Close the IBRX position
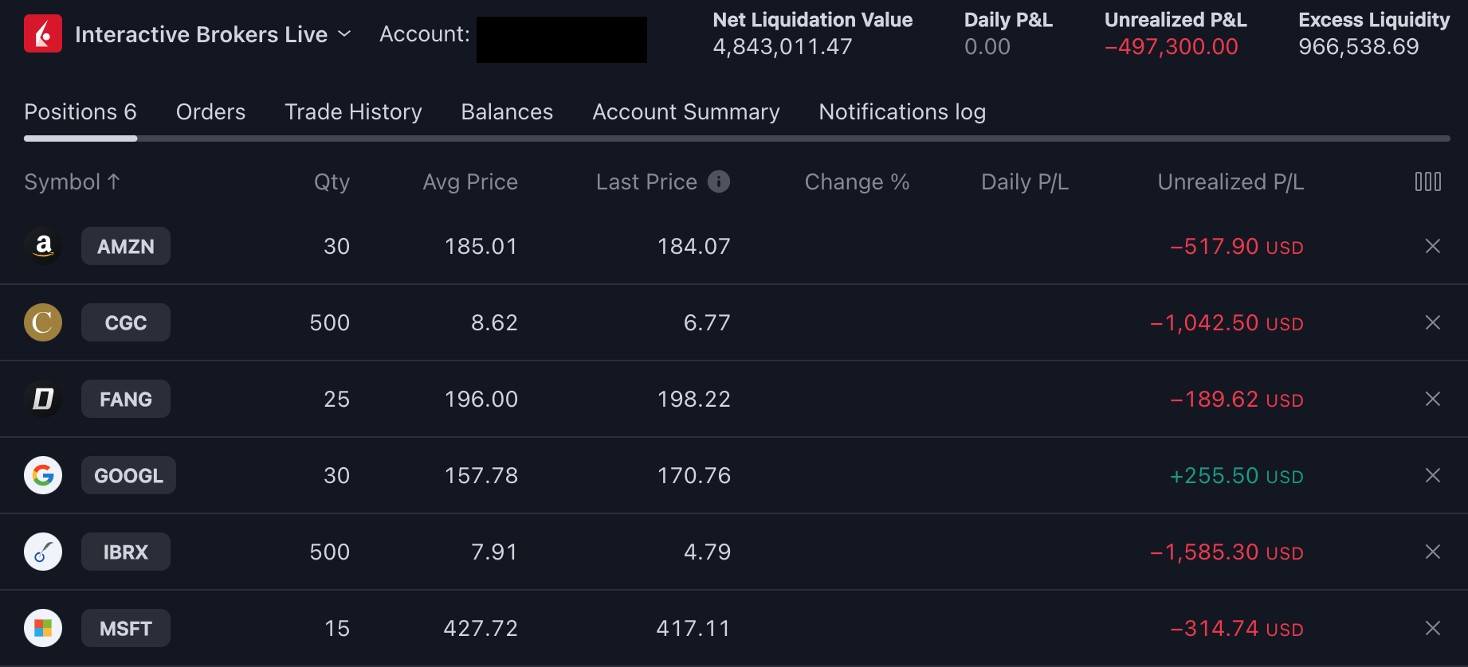 1432,552
